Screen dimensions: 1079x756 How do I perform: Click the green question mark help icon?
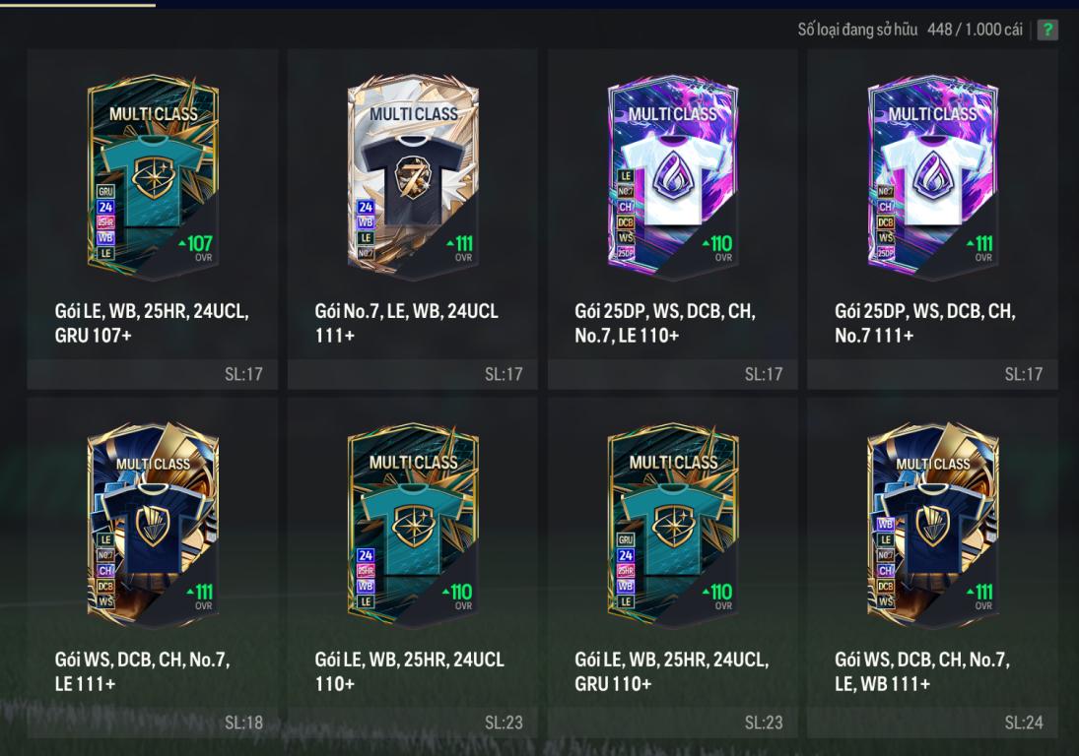1047,30
